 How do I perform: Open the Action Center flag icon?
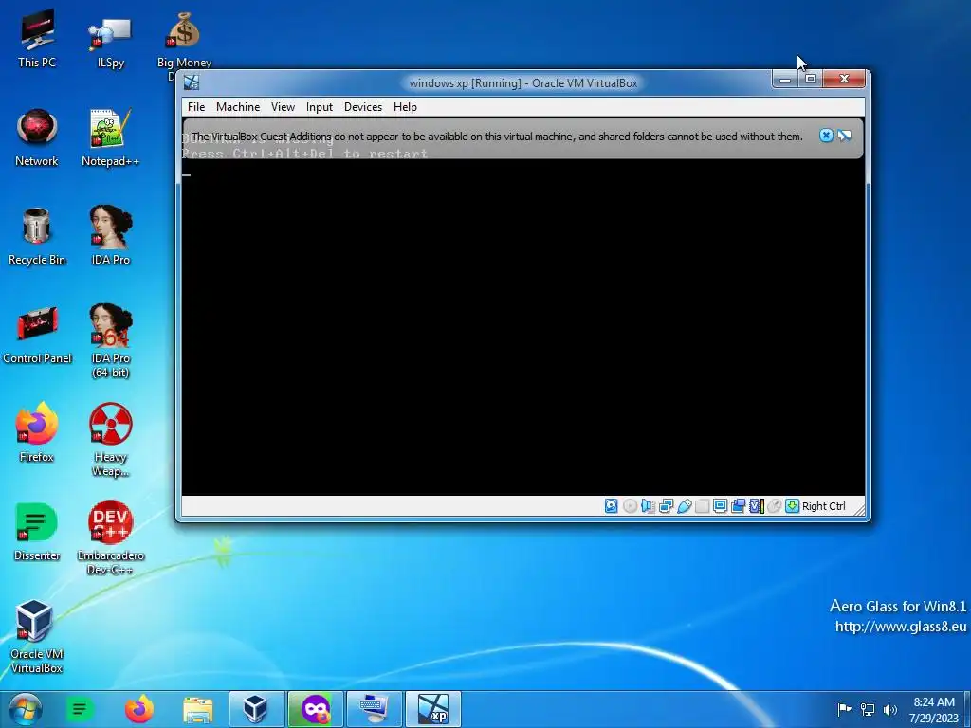[843, 709]
